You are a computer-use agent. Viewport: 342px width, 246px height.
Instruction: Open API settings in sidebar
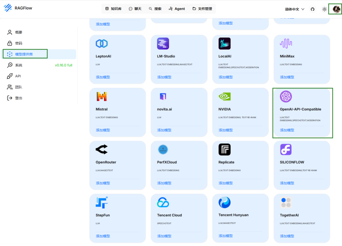point(39,76)
